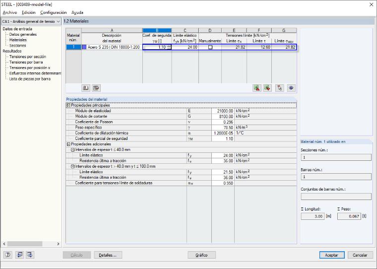This screenshot has height=269, width=377.
Task: Select Materiales in the navigator
Action: [x=18, y=40]
